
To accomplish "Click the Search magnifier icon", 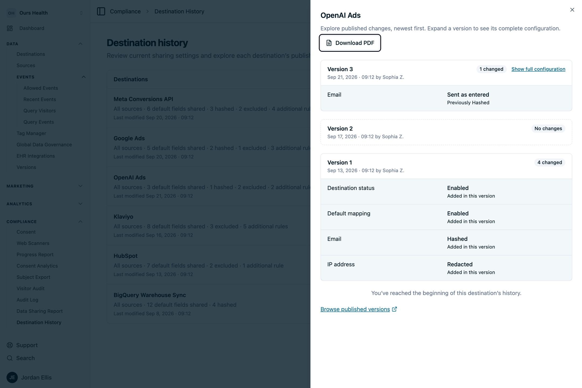I will pos(10,358).
